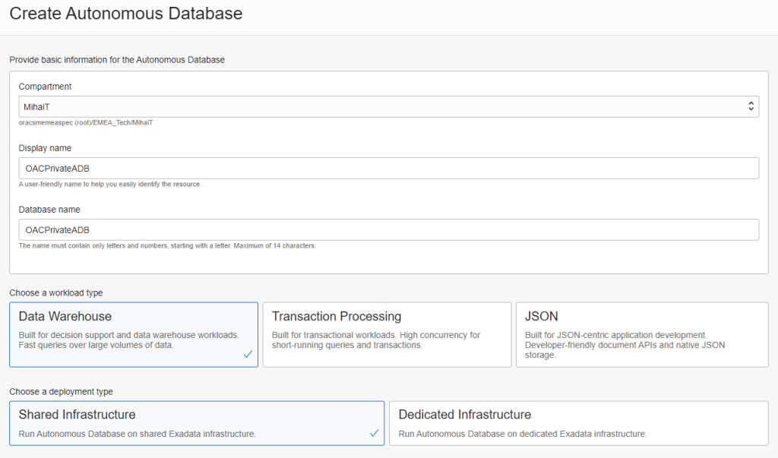Click the Transaction Processing card heading
This screenshot has width=778, height=458.
pyautogui.click(x=337, y=316)
